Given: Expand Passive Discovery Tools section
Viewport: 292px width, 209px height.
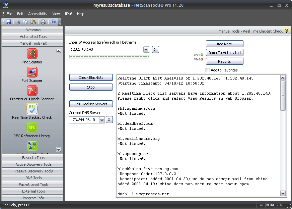Looking at the screenshot, I should (32, 171).
